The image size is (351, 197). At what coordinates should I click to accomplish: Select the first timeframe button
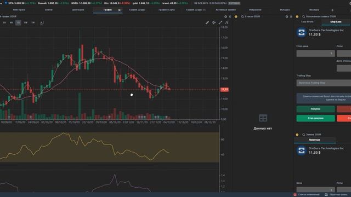click(x=4, y=22)
